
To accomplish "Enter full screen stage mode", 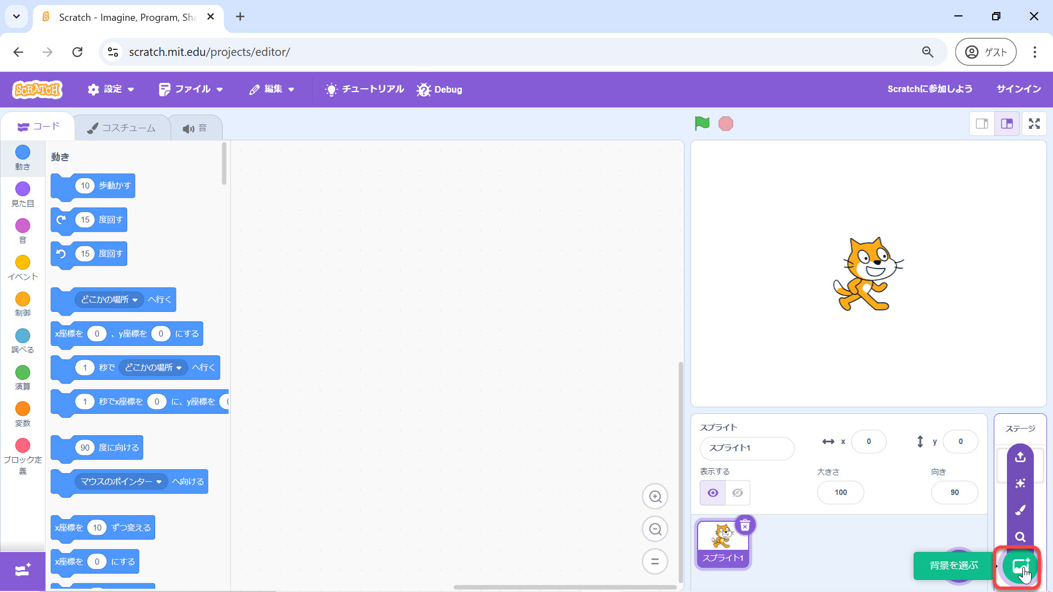I will coord(1034,124).
